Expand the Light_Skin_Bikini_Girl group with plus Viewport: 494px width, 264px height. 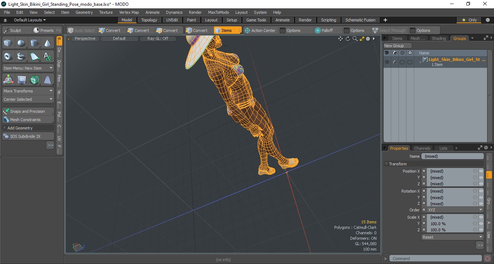coord(420,62)
